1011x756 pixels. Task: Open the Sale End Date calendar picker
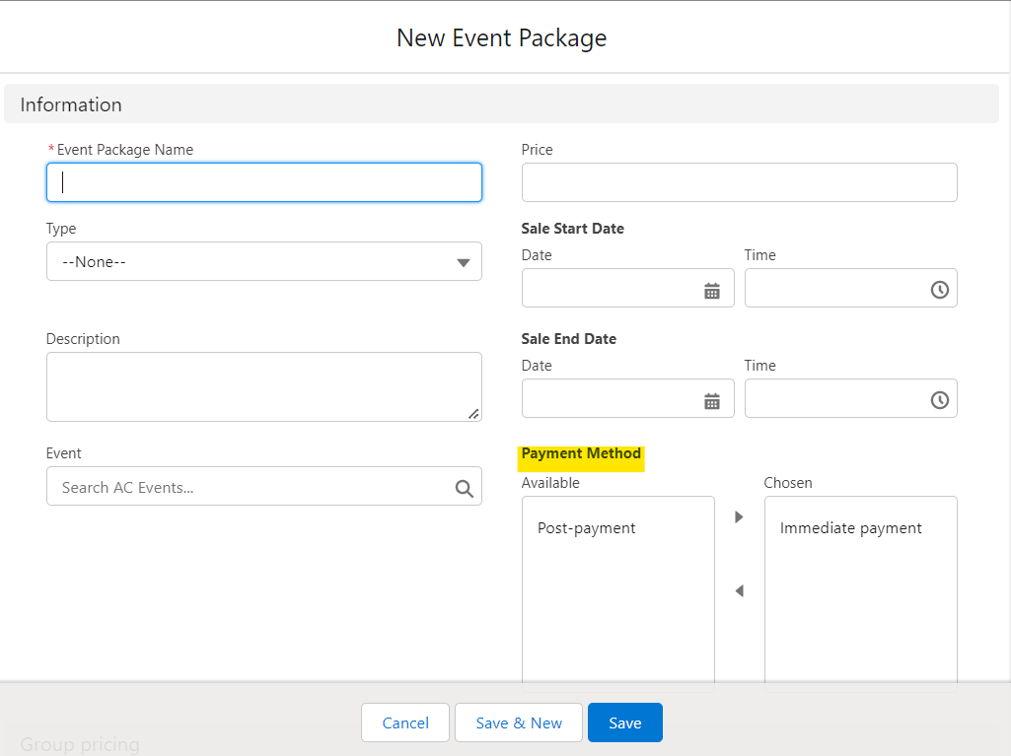[712, 400]
